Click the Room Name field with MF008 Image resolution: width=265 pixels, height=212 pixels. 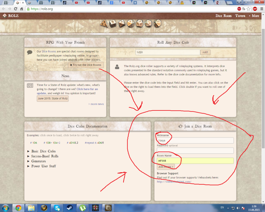pyautogui.click(x=195, y=161)
